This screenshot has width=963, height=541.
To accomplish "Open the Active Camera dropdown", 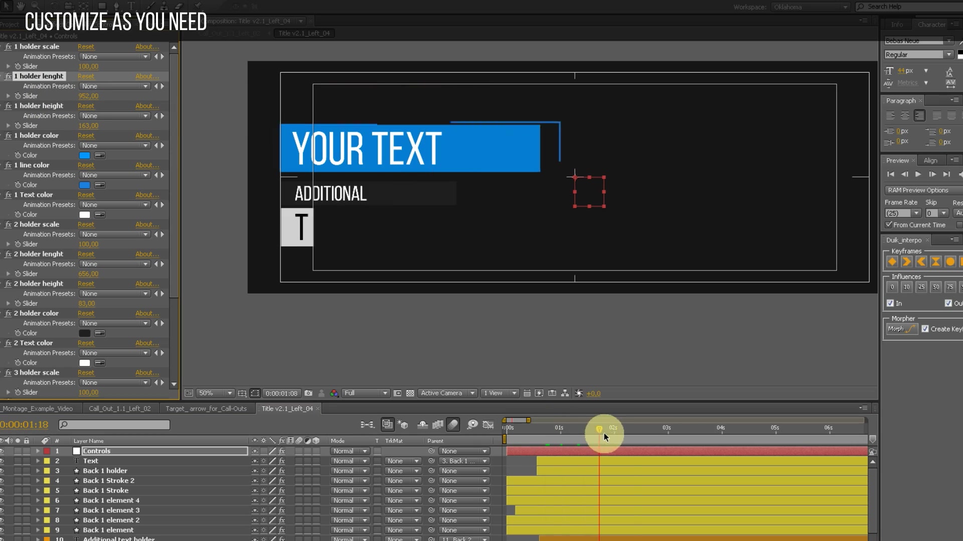I will tap(448, 393).
